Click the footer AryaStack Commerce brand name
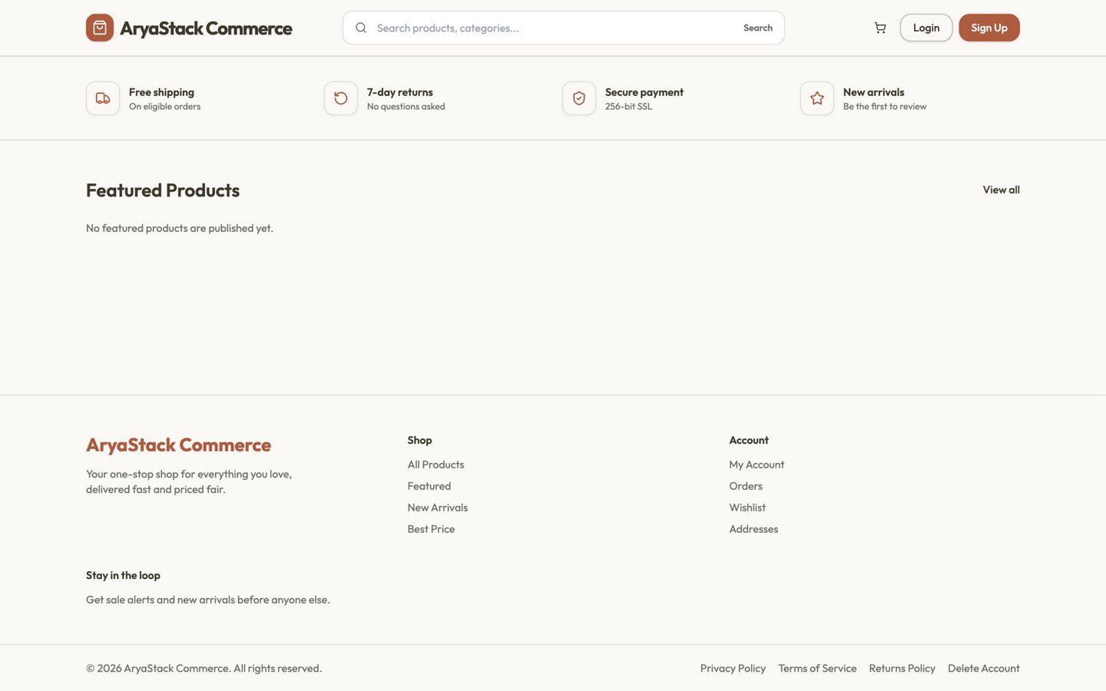The height and width of the screenshot is (691, 1106). click(x=178, y=445)
